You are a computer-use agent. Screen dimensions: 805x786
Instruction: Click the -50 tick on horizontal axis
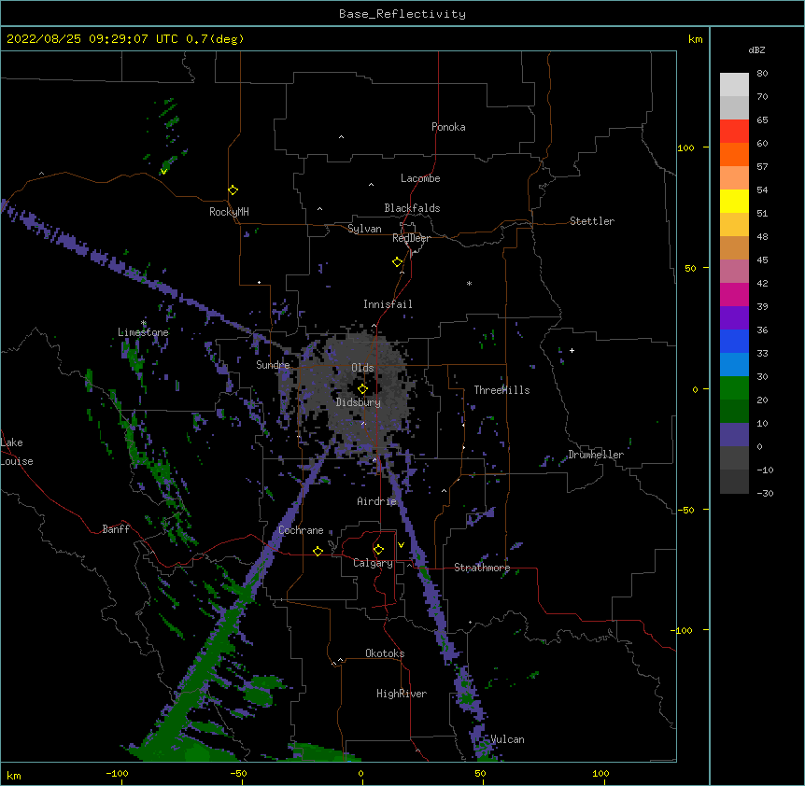238,773
